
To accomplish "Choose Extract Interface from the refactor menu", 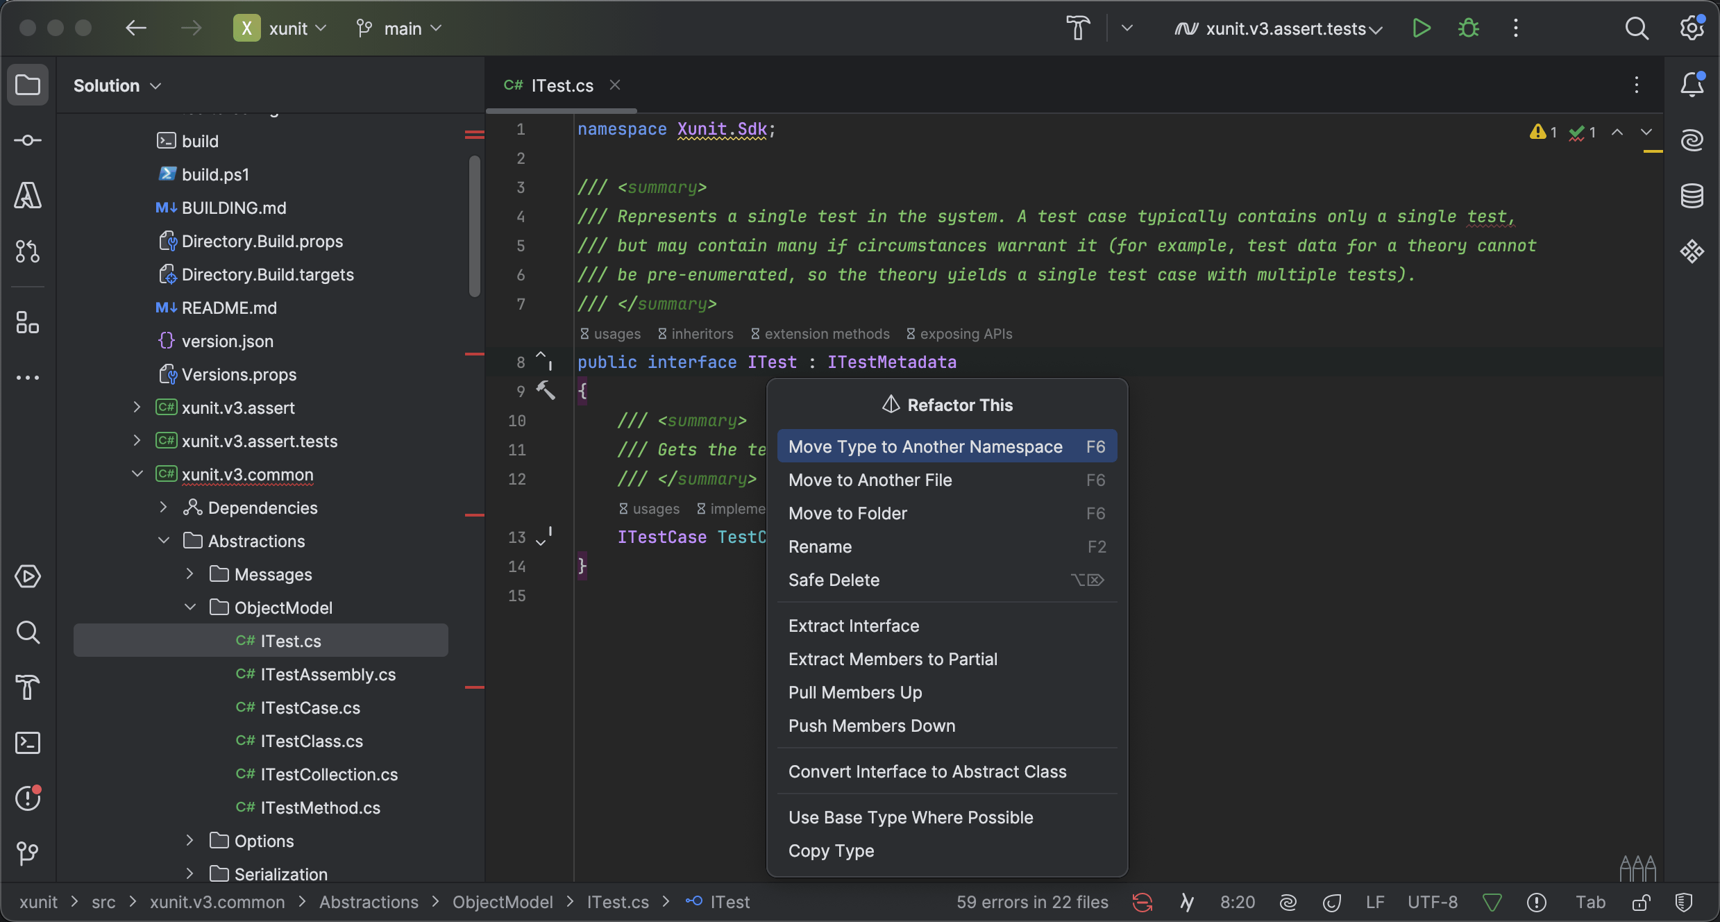I will pyautogui.click(x=853, y=626).
